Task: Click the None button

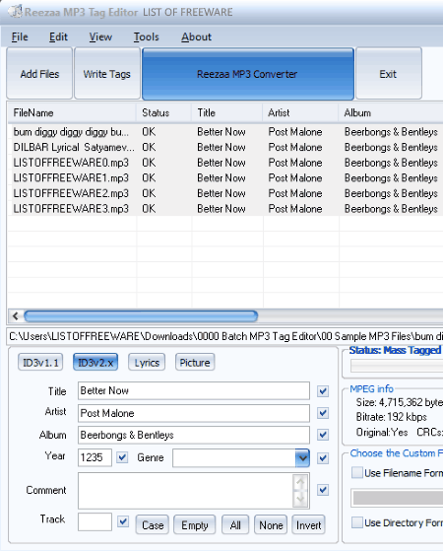Action: click(271, 525)
